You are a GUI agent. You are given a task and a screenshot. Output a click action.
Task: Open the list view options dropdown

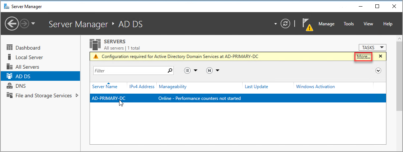(x=191, y=70)
